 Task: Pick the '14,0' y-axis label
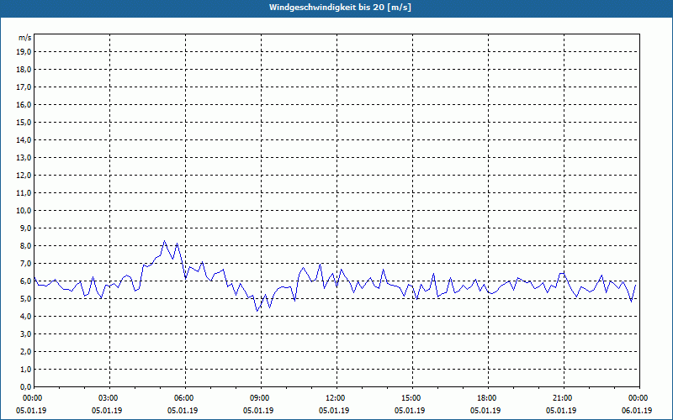pyautogui.click(x=24, y=139)
